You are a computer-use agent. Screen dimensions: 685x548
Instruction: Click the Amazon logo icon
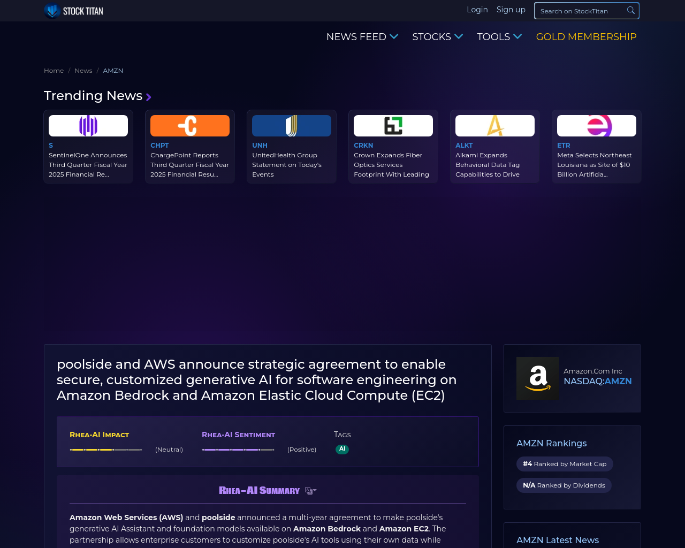pos(538,378)
